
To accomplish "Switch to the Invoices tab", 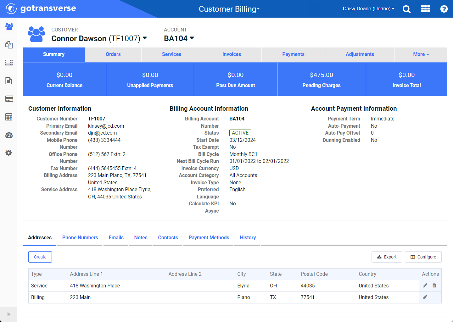I will coord(232,54).
